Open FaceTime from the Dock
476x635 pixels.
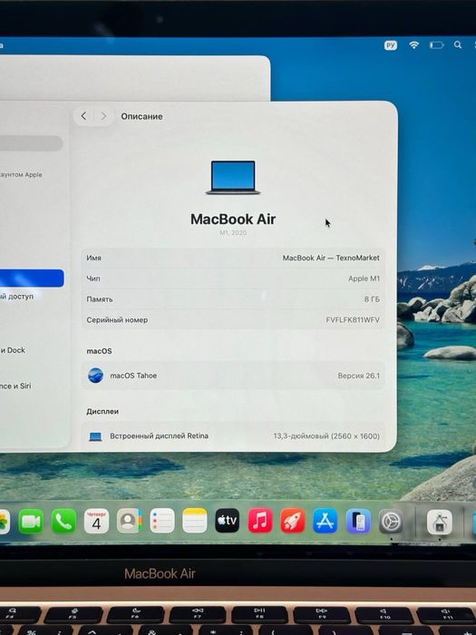[31, 522]
